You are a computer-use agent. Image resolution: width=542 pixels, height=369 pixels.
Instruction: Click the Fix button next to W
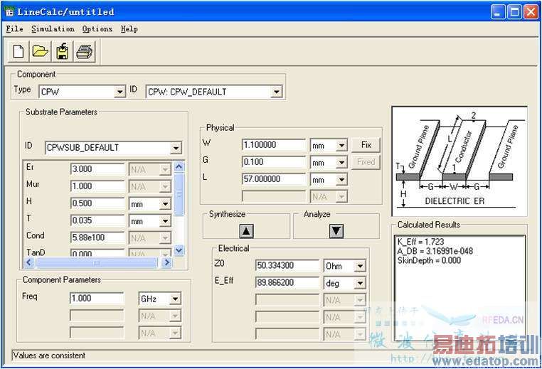(366, 145)
